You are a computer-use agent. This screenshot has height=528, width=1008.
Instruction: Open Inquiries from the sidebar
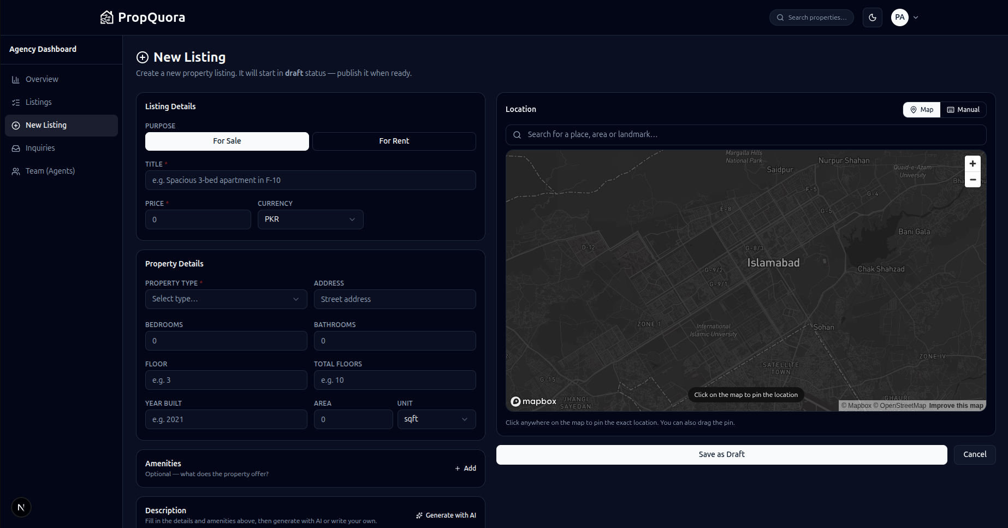(x=61, y=149)
